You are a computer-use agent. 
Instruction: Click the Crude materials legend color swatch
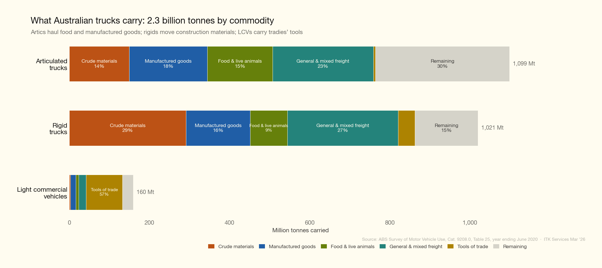[x=211, y=246]
